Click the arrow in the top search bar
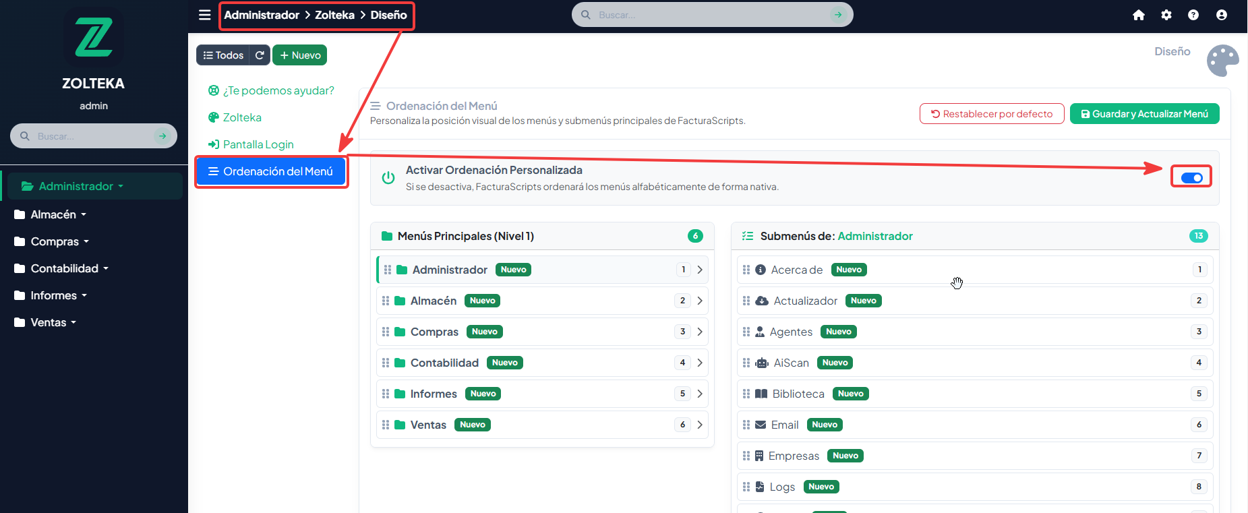The image size is (1248, 513). (x=838, y=15)
